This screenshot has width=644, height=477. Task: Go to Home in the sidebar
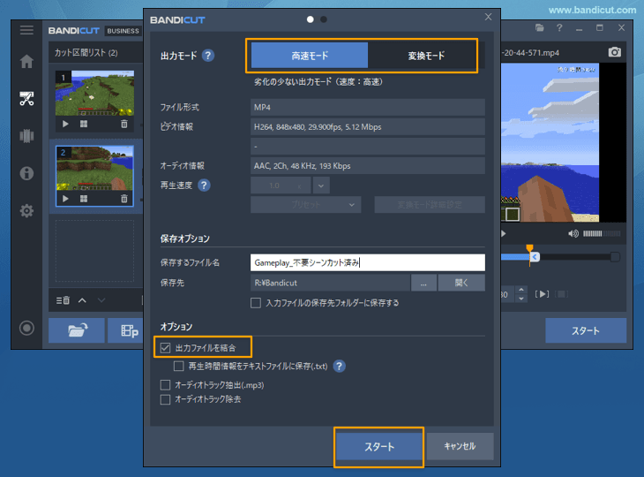(x=26, y=62)
